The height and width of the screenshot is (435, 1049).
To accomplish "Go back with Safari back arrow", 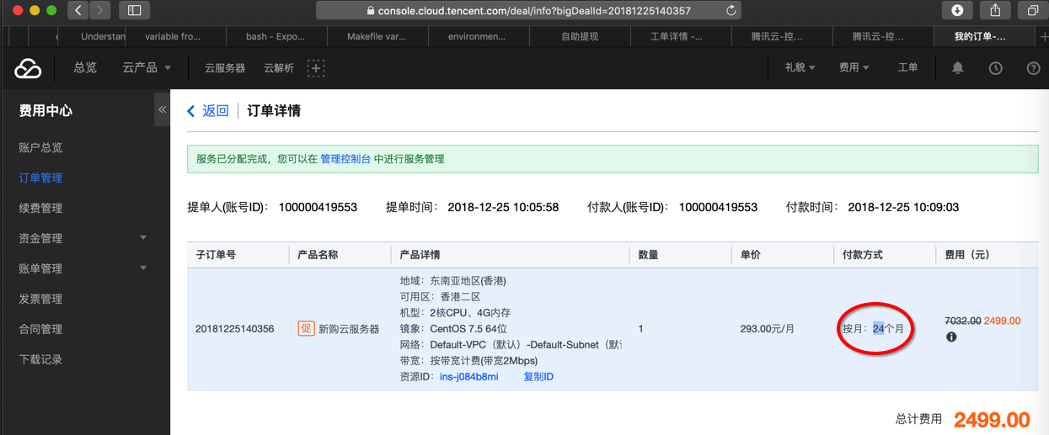I will click(x=78, y=10).
